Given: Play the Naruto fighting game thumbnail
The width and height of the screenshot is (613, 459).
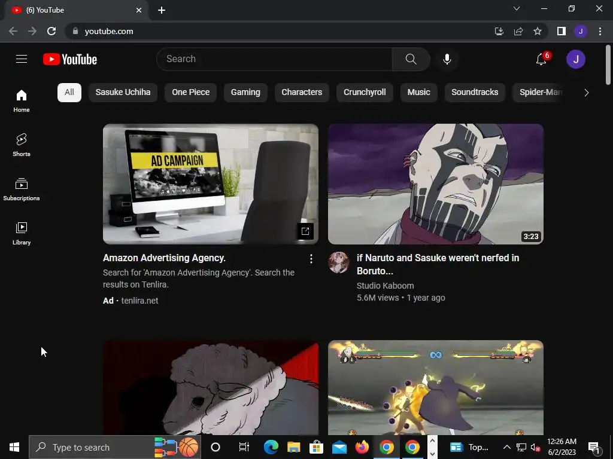Looking at the screenshot, I should point(436,387).
